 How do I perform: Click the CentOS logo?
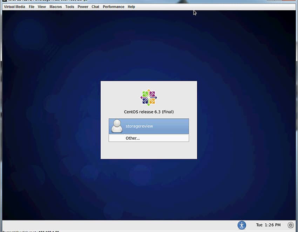click(x=149, y=98)
